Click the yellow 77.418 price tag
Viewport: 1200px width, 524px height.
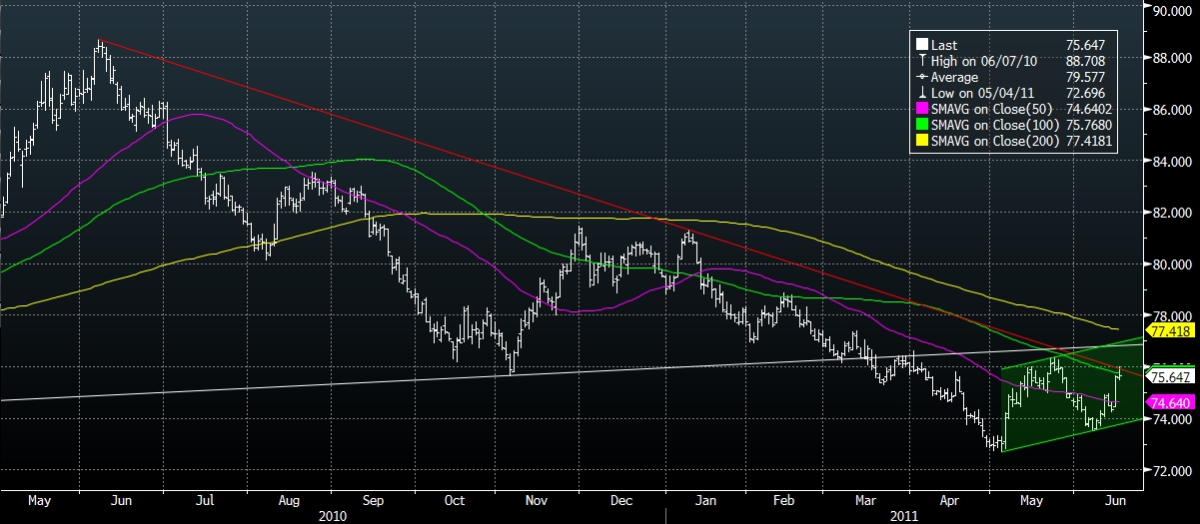pyautogui.click(x=1167, y=329)
